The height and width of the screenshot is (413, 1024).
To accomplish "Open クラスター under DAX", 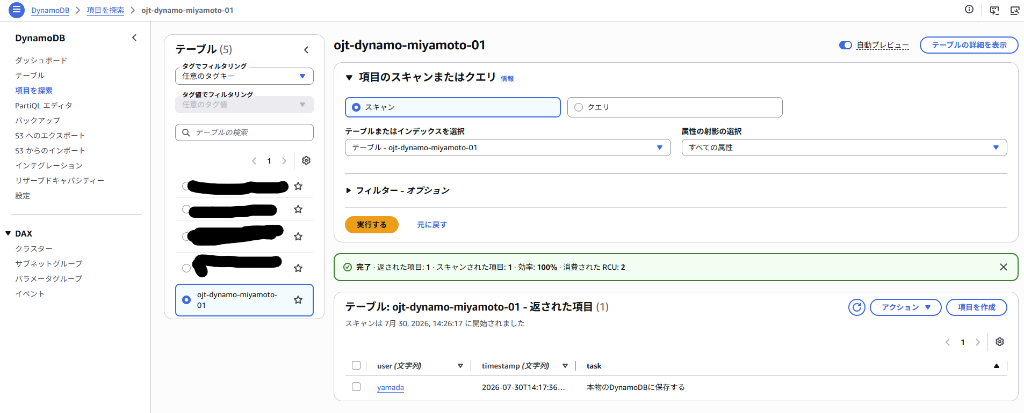I will coord(34,249).
